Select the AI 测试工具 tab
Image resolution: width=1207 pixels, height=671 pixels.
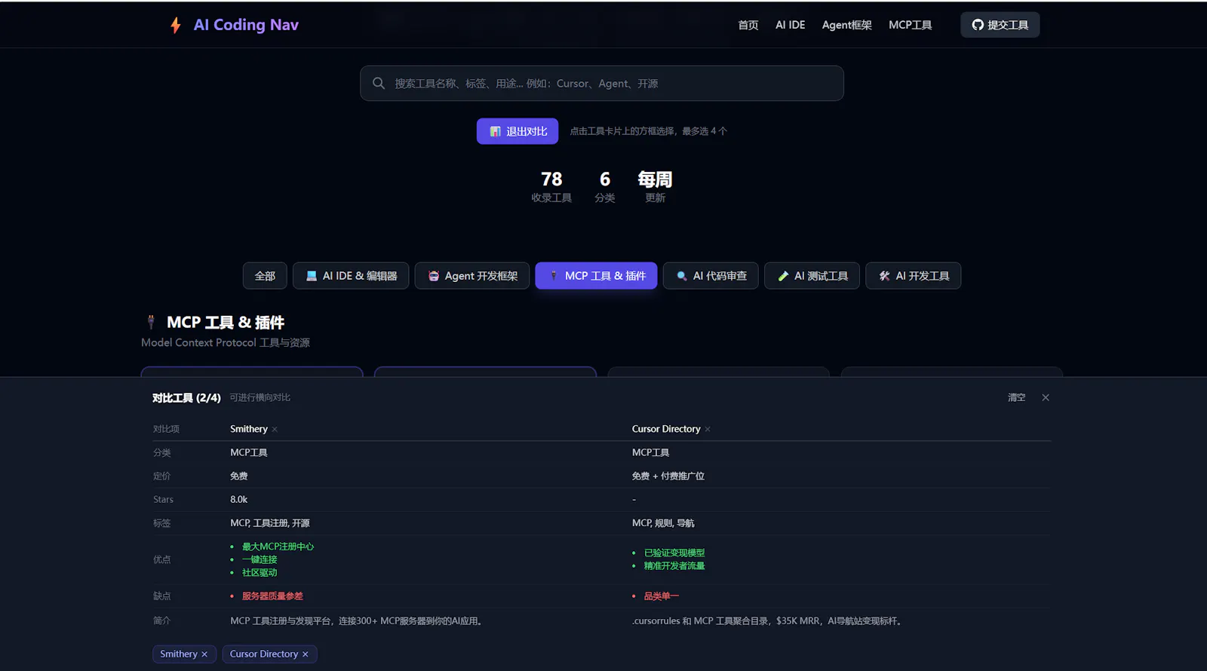coord(812,276)
